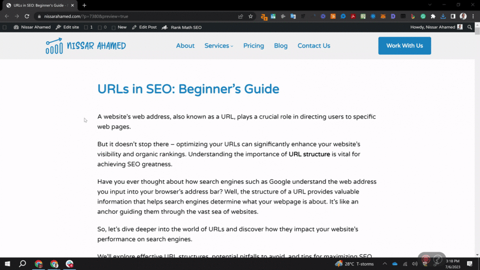Toggle Chrome's side panel icon
This screenshot has width=480, height=270.
pos(454,17)
